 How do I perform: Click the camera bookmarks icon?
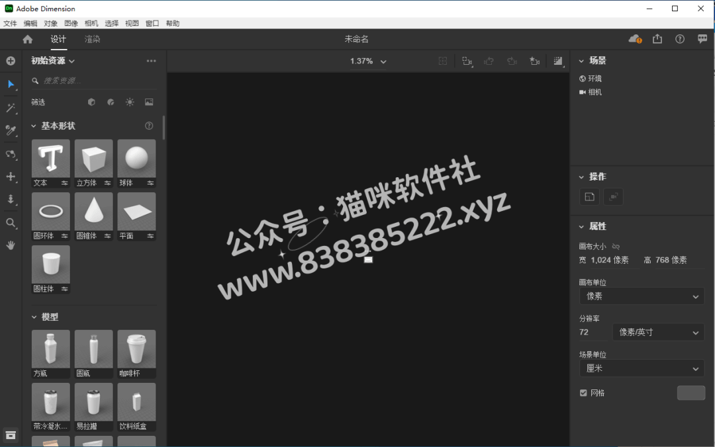click(467, 61)
